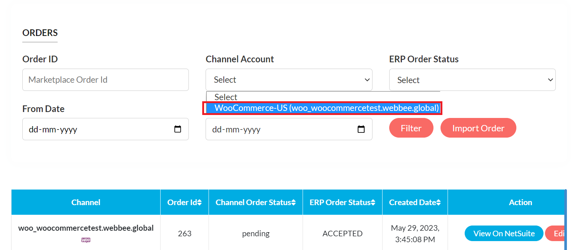Click the partially visible Edit button

point(557,233)
